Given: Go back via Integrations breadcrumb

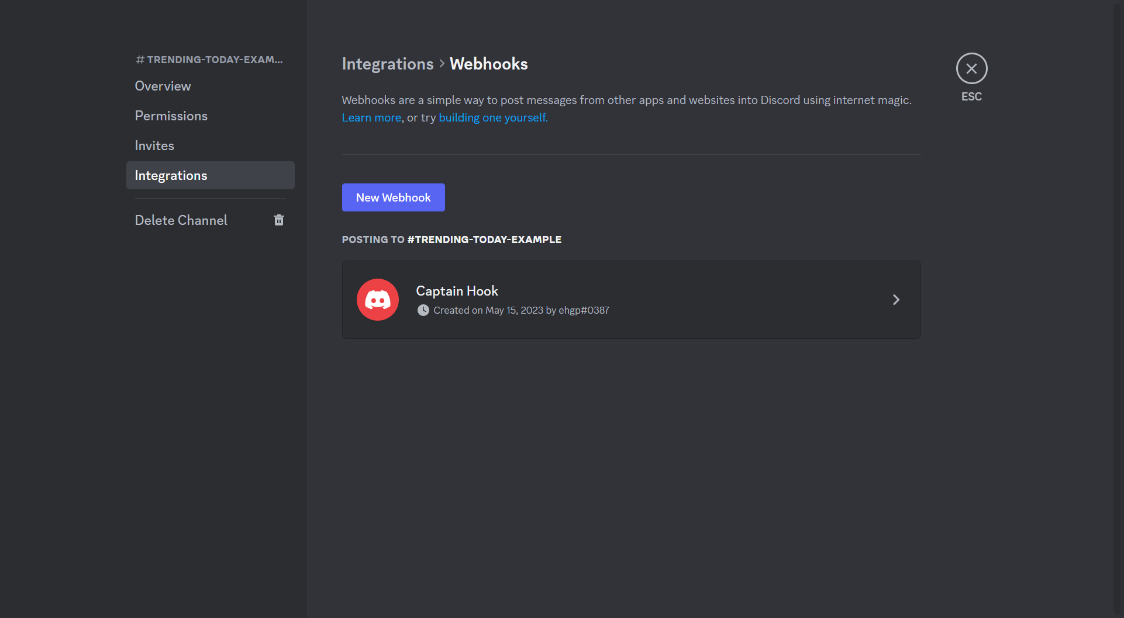Looking at the screenshot, I should pyautogui.click(x=388, y=64).
